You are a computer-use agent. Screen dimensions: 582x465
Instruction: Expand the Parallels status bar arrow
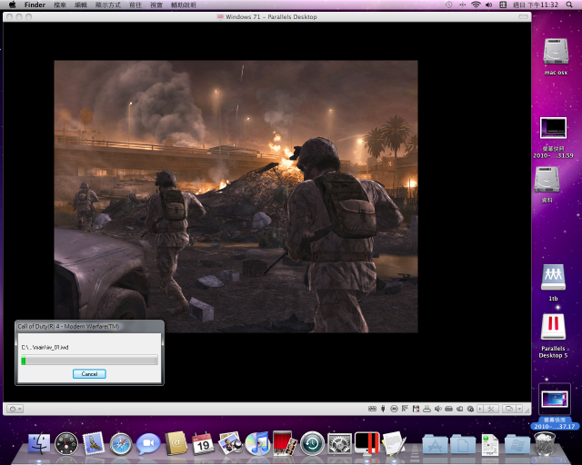[480, 409]
